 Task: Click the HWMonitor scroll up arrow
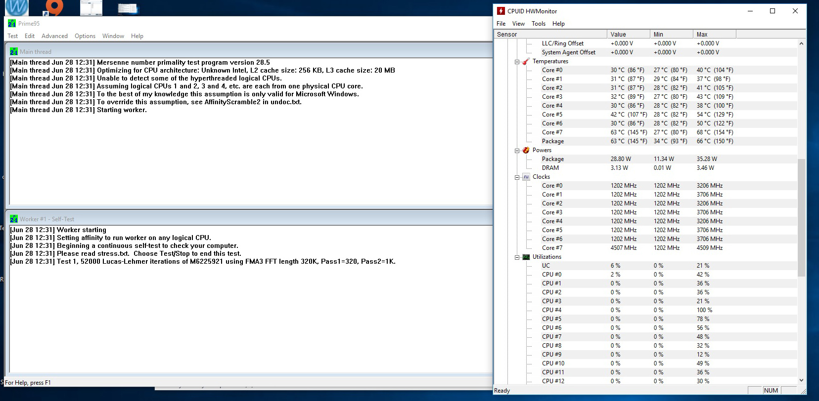click(802, 43)
